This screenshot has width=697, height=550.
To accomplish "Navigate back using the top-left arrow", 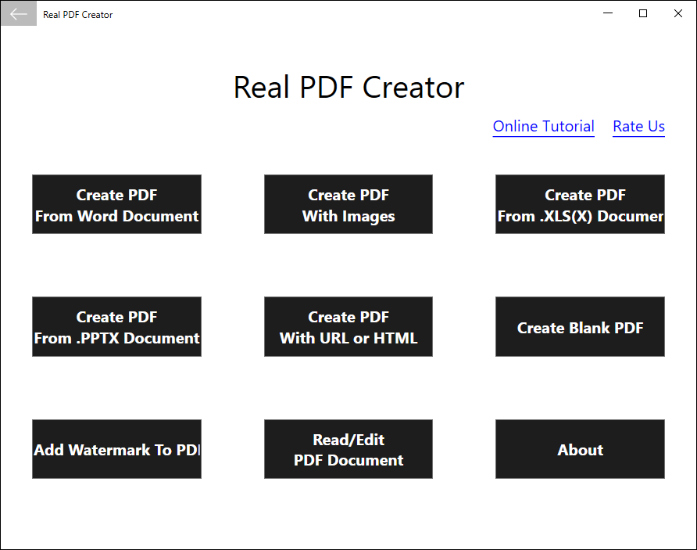I will (x=17, y=13).
